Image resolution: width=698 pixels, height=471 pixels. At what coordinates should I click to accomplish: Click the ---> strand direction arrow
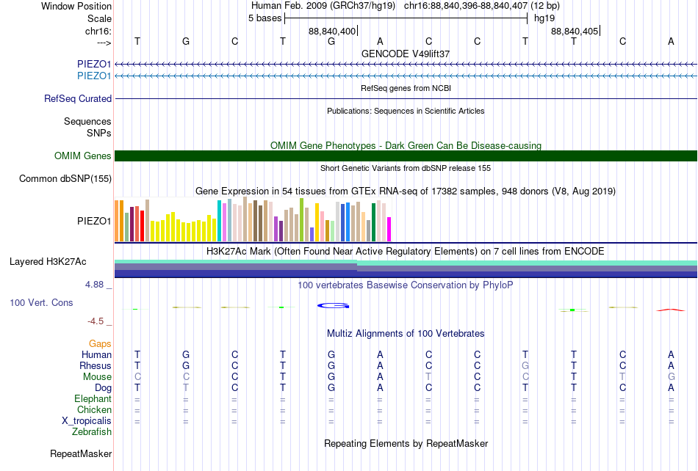coord(104,43)
